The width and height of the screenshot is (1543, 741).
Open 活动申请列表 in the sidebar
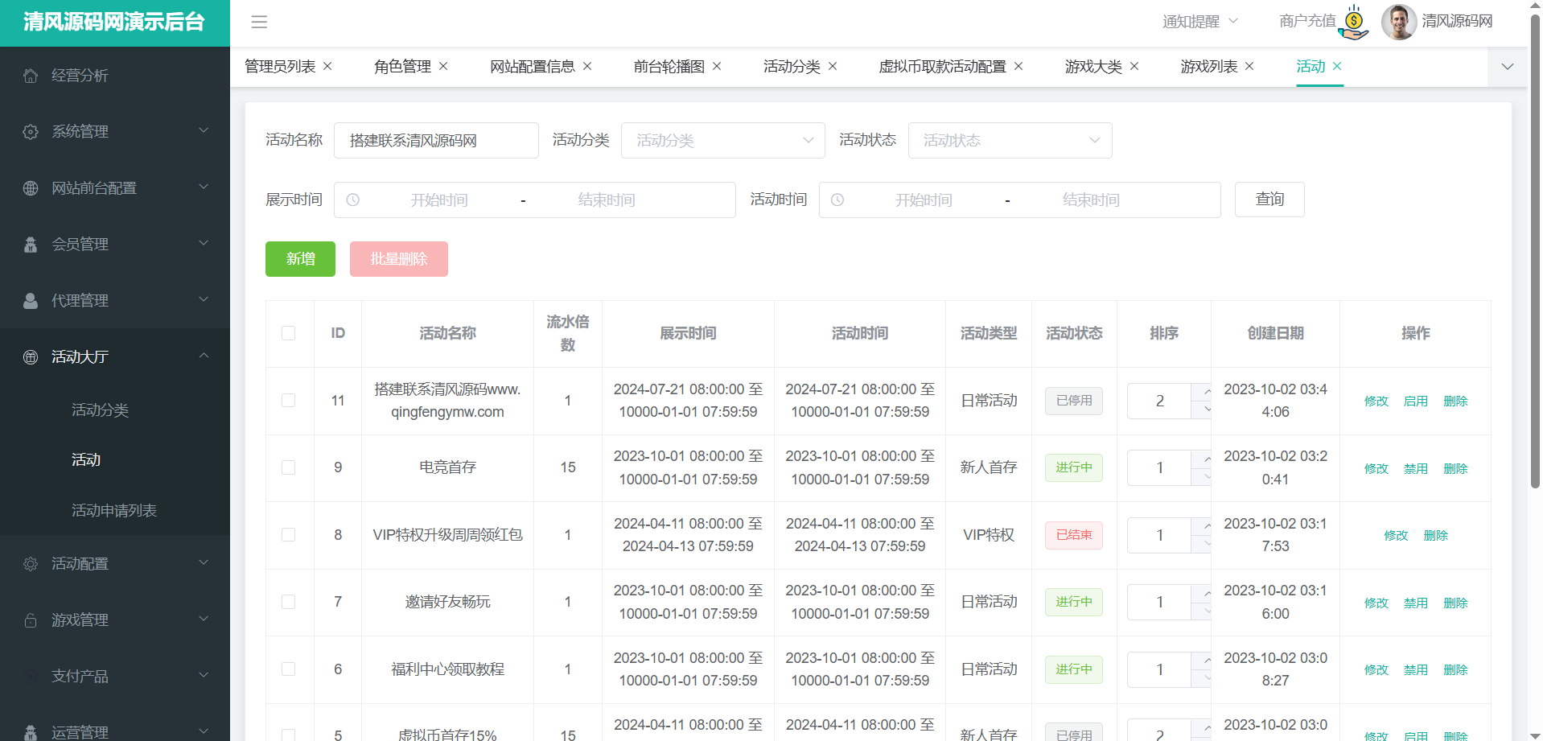click(x=114, y=511)
